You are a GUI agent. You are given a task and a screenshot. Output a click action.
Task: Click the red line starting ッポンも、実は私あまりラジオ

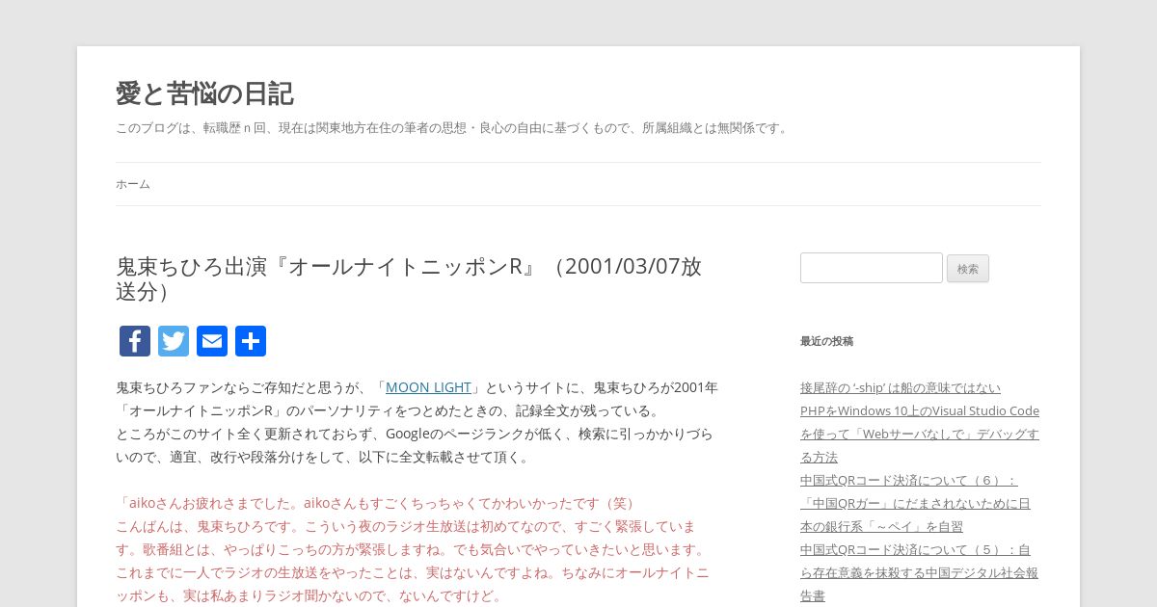tap(310, 595)
